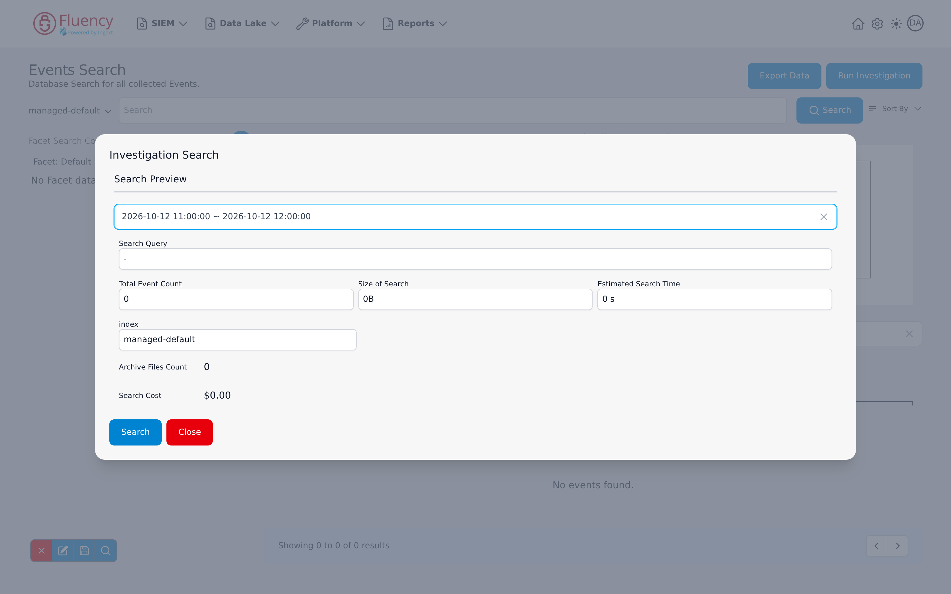This screenshot has width=951, height=594.
Task: Open the settings gear icon
Action: [877, 23]
